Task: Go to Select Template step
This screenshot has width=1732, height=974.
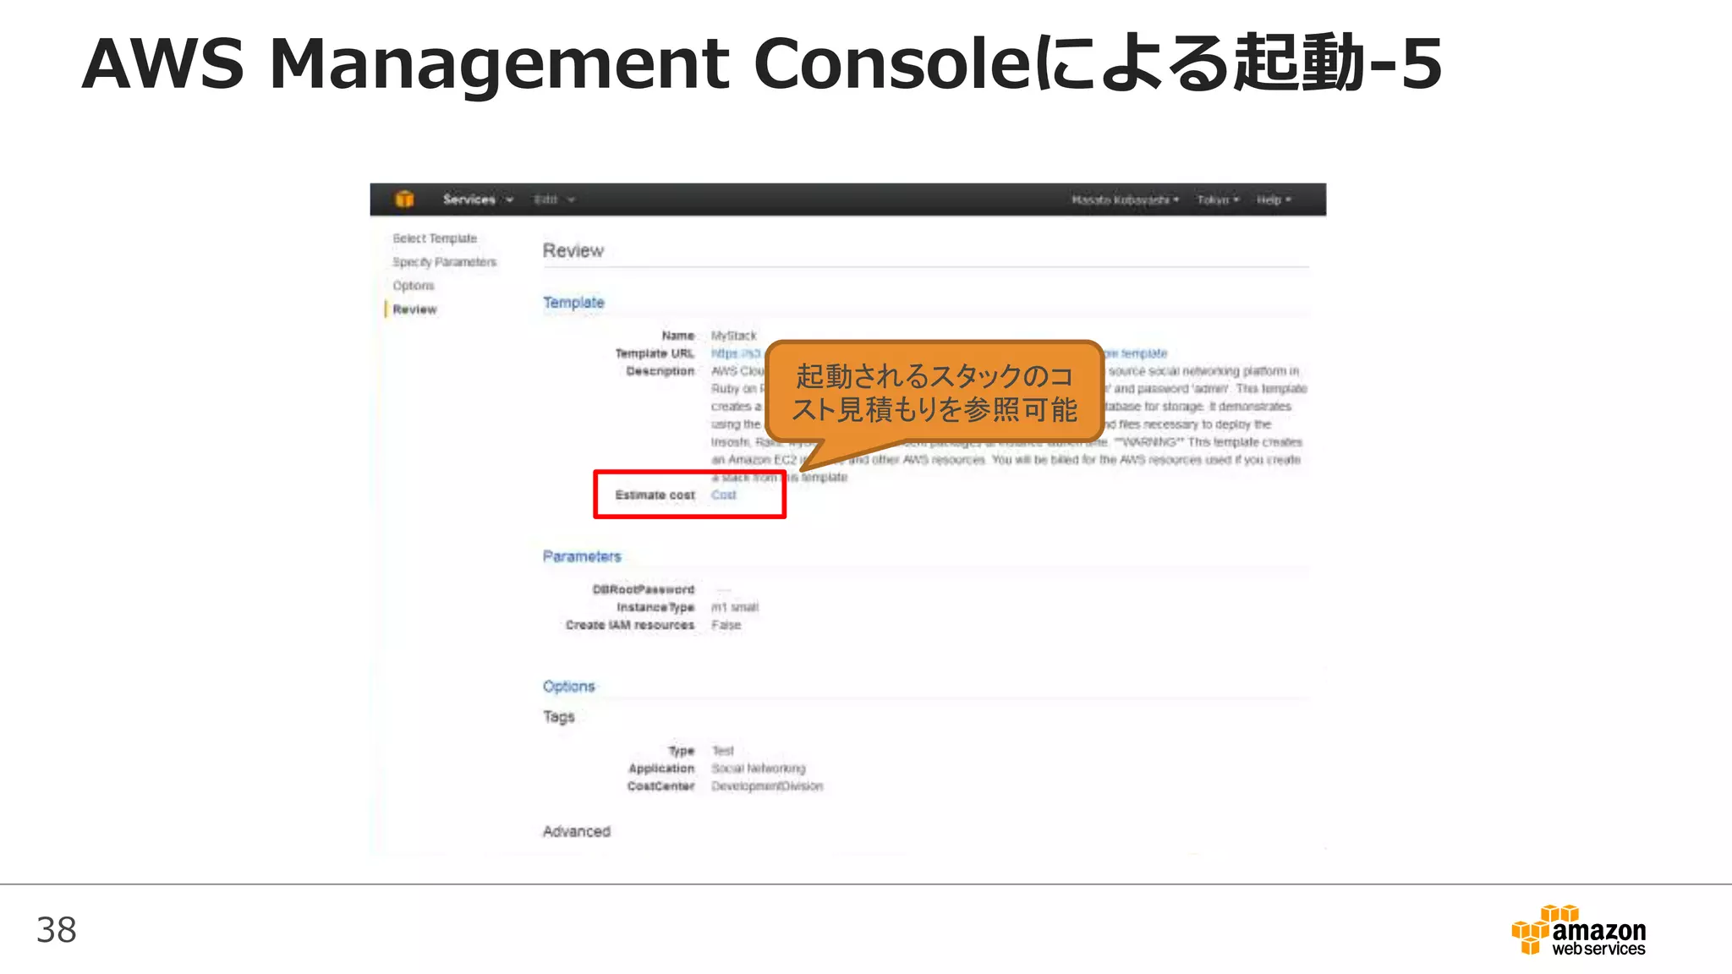Action: (435, 238)
